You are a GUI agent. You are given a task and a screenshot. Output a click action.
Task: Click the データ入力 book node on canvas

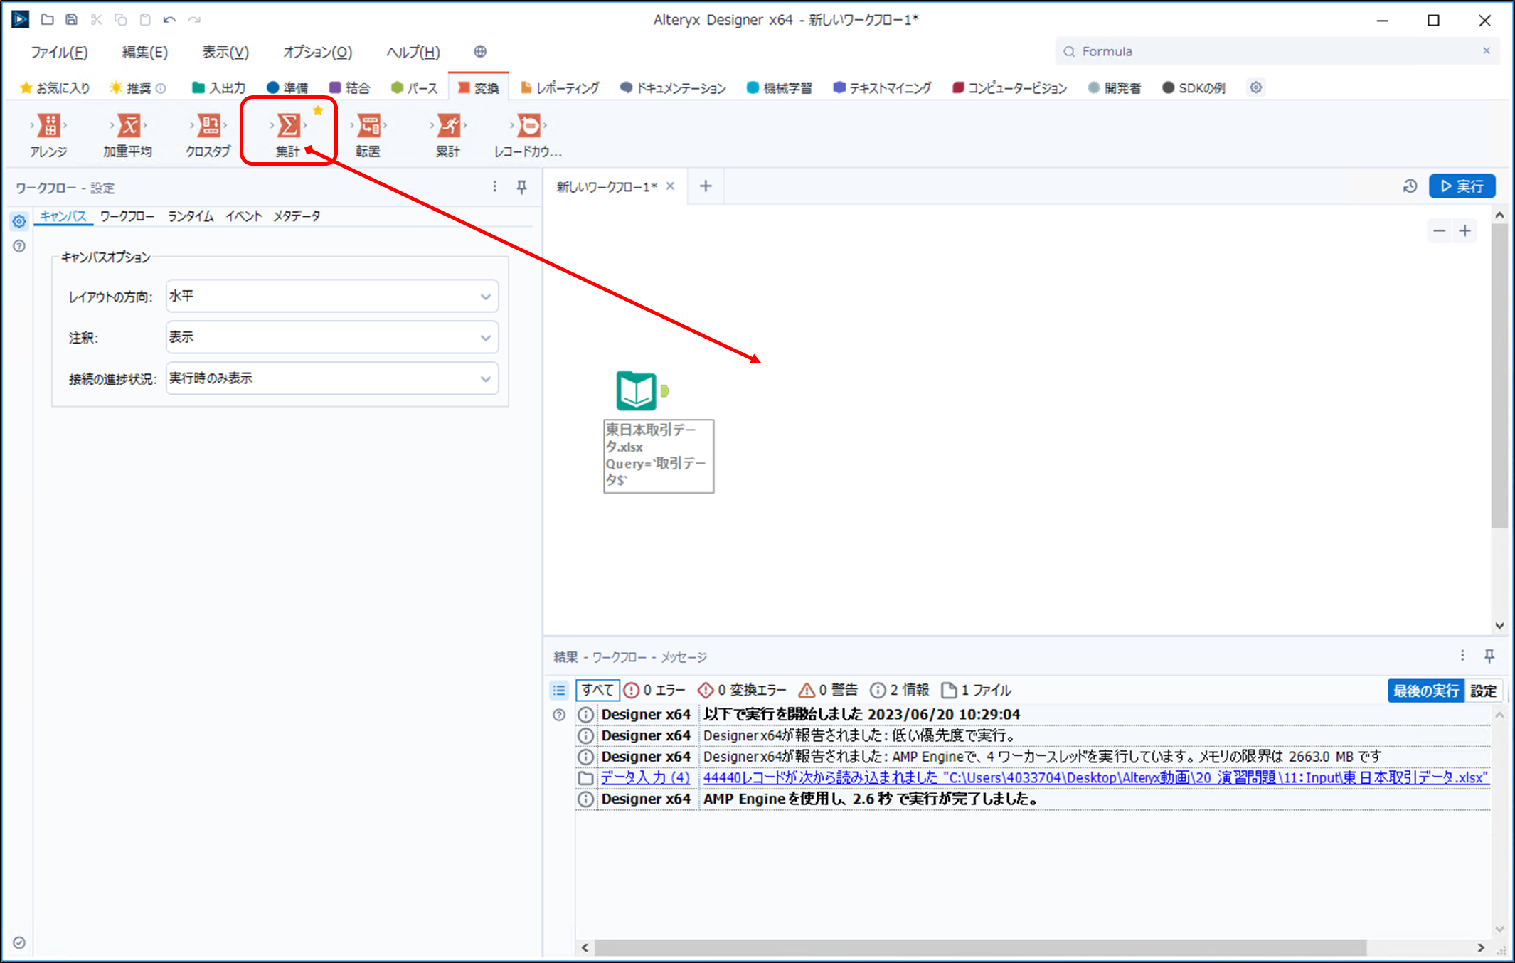click(636, 390)
